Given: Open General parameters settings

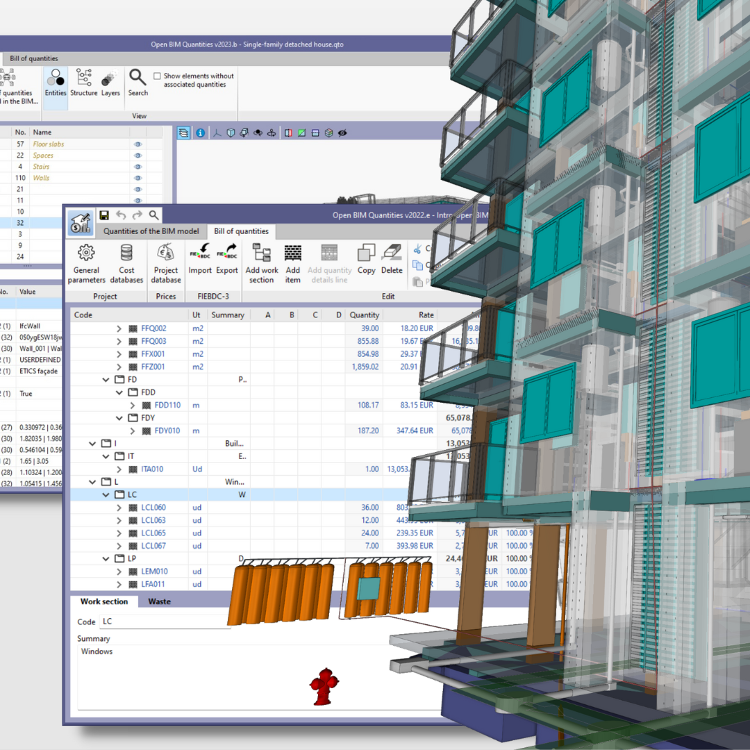Looking at the screenshot, I should tap(86, 263).
